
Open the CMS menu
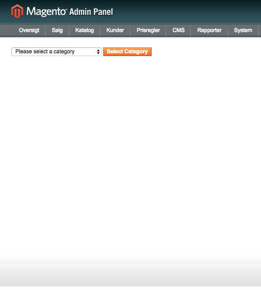[178, 30]
